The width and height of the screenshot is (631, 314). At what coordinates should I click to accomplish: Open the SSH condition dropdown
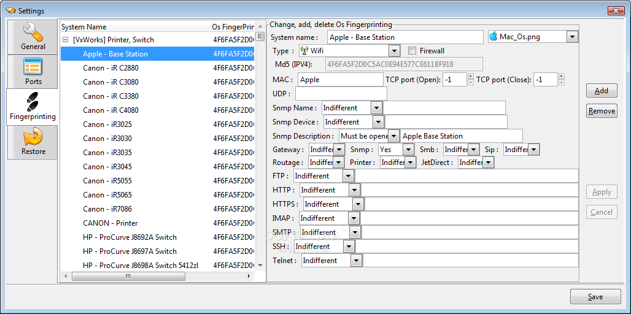[x=349, y=246]
